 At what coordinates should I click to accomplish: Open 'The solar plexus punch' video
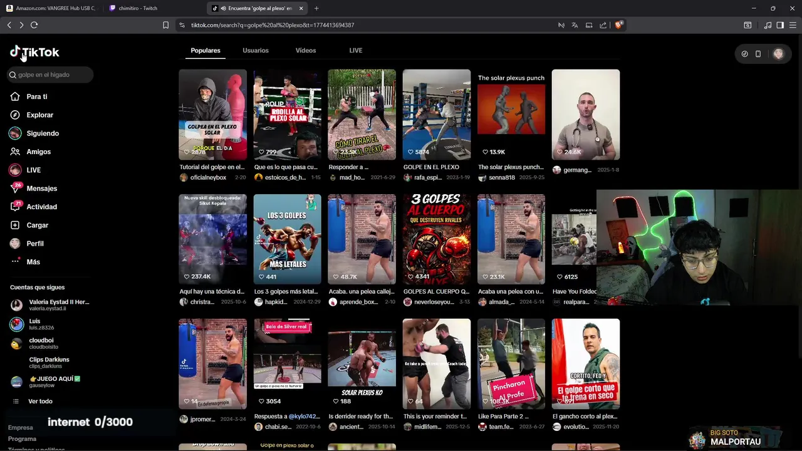(x=511, y=115)
